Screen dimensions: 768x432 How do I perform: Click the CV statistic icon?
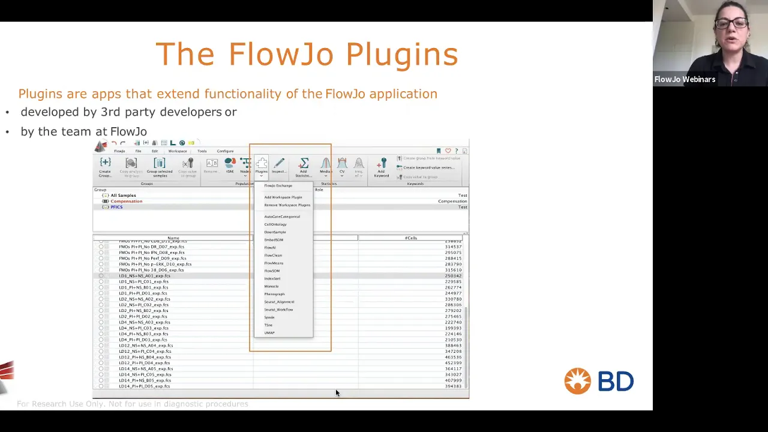[x=342, y=163]
